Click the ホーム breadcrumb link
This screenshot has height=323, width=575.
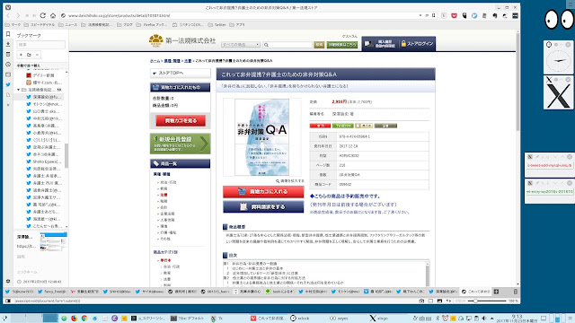[155, 61]
